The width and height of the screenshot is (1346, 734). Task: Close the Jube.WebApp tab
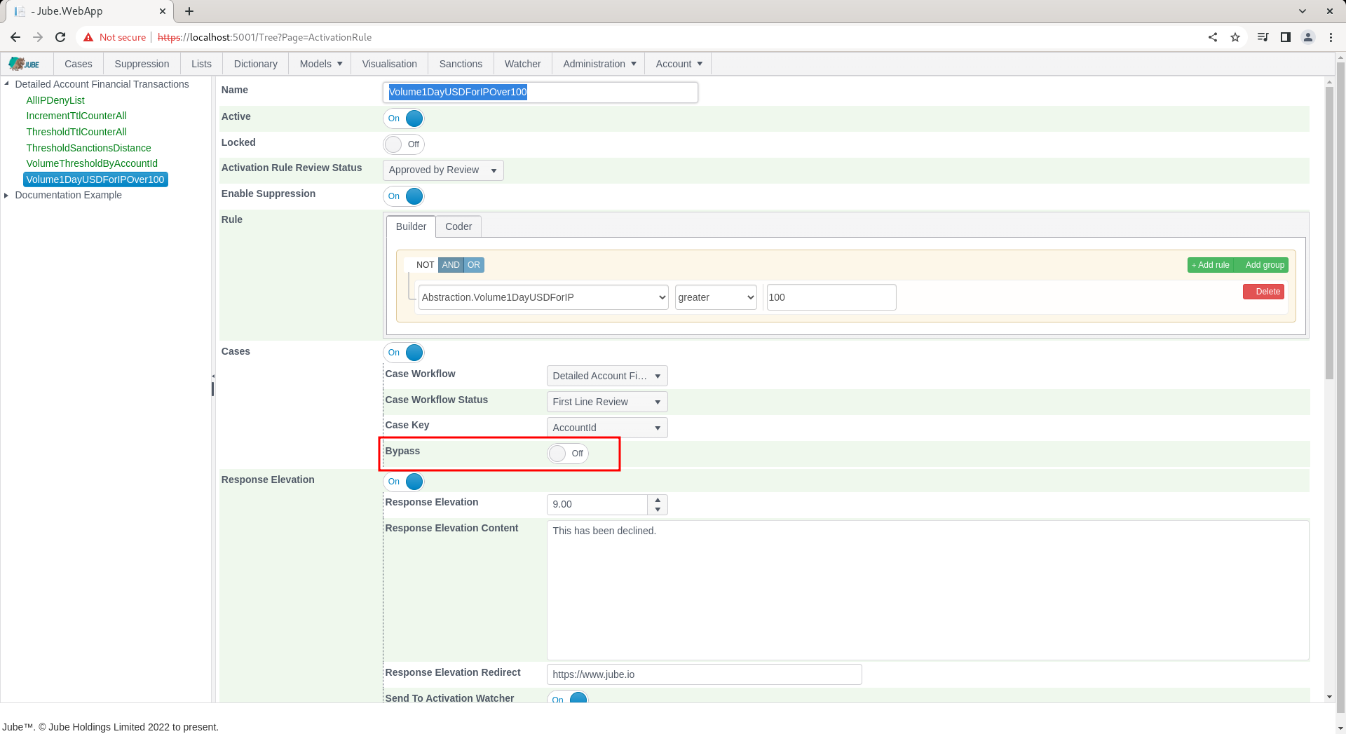pos(163,11)
